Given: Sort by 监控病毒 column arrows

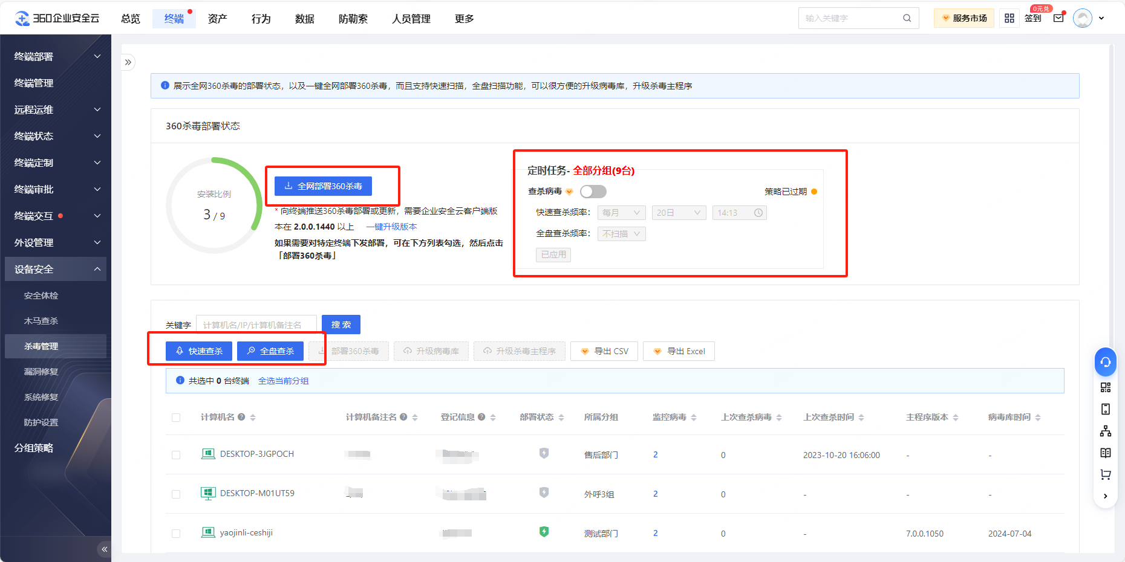Looking at the screenshot, I should (x=694, y=418).
